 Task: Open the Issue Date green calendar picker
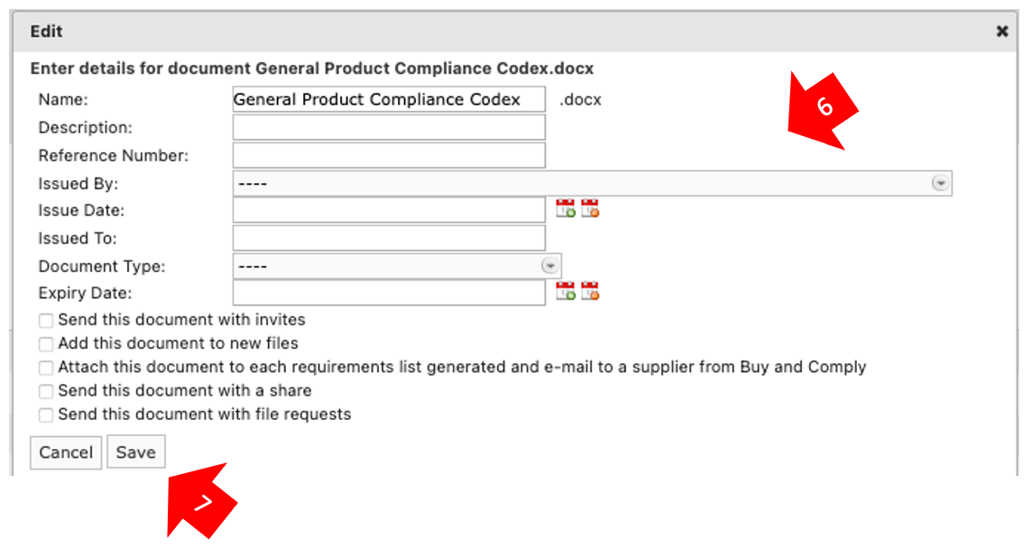coord(566,208)
